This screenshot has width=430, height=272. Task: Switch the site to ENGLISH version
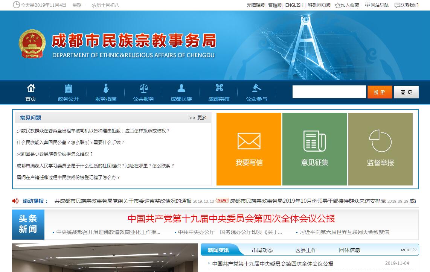pyautogui.click(x=294, y=5)
